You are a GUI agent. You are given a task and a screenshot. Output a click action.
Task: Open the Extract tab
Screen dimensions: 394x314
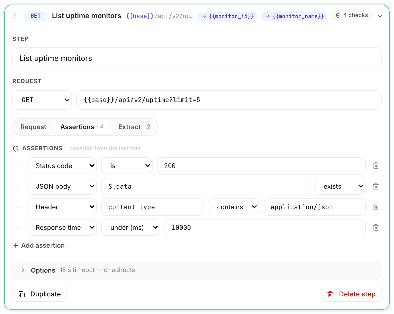point(134,127)
